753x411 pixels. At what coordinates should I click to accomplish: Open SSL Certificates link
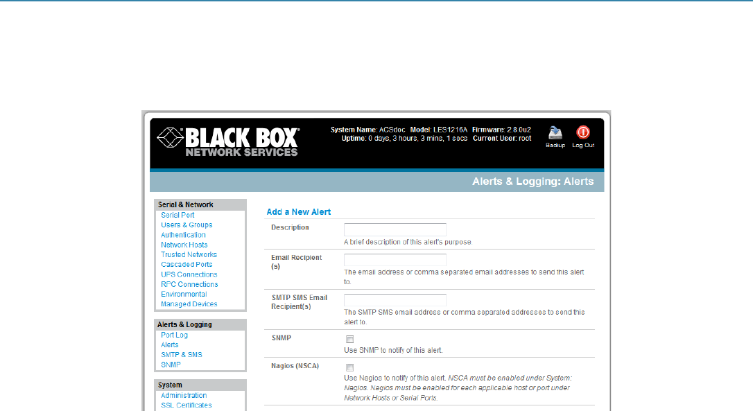[187, 405]
